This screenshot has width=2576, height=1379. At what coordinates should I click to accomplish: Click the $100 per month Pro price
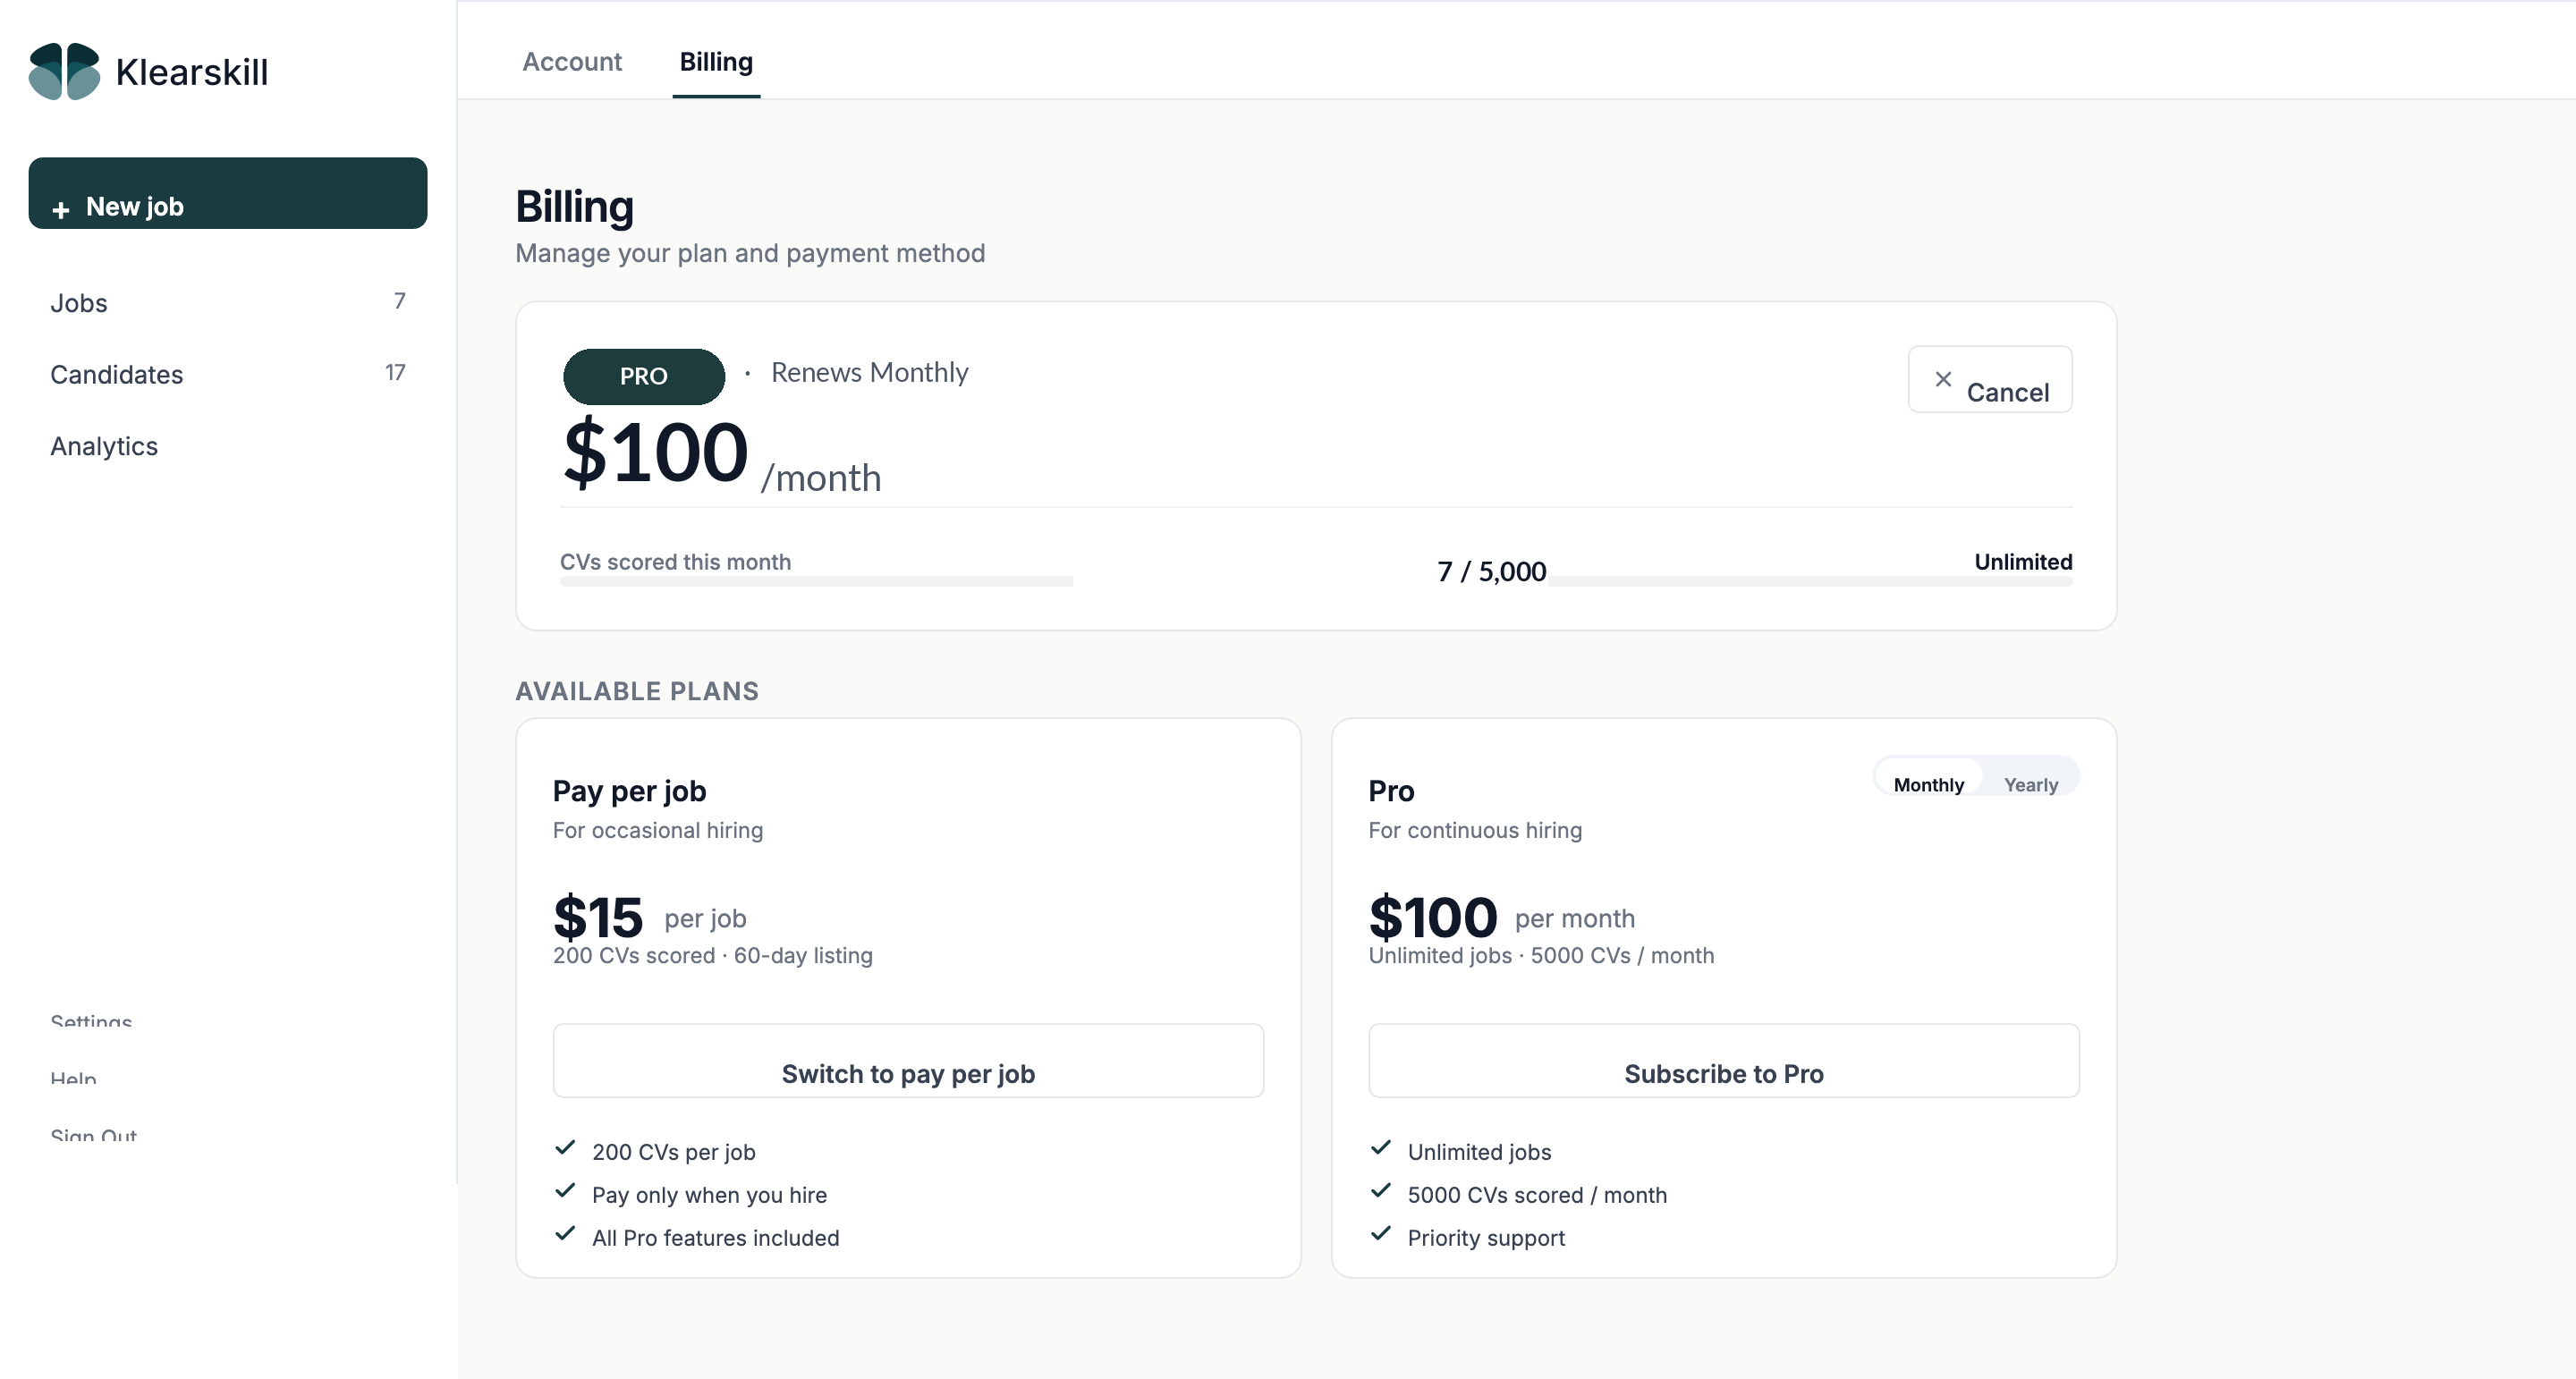point(1502,917)
